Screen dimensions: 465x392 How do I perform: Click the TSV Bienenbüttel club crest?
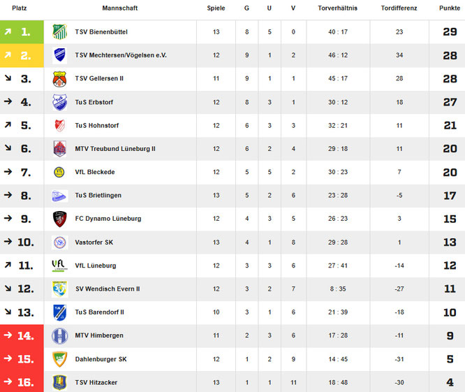59,32
